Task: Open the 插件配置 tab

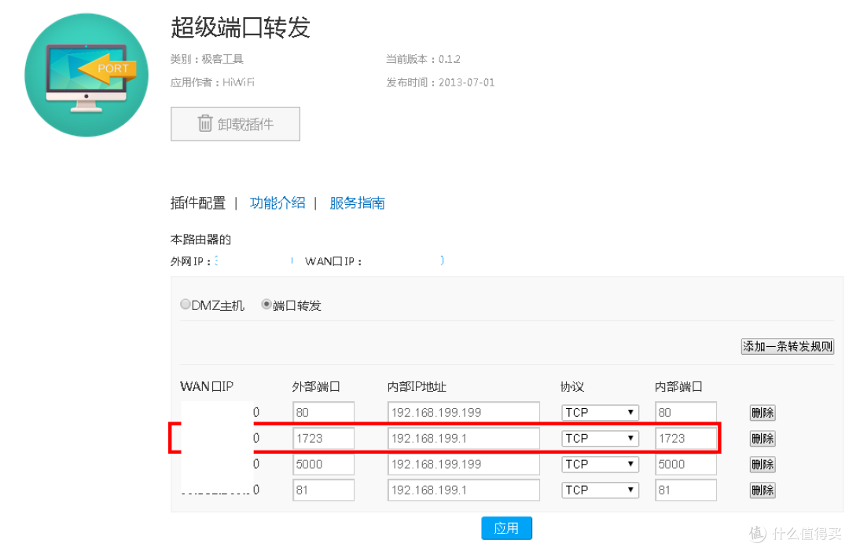Action: [197, 203]
